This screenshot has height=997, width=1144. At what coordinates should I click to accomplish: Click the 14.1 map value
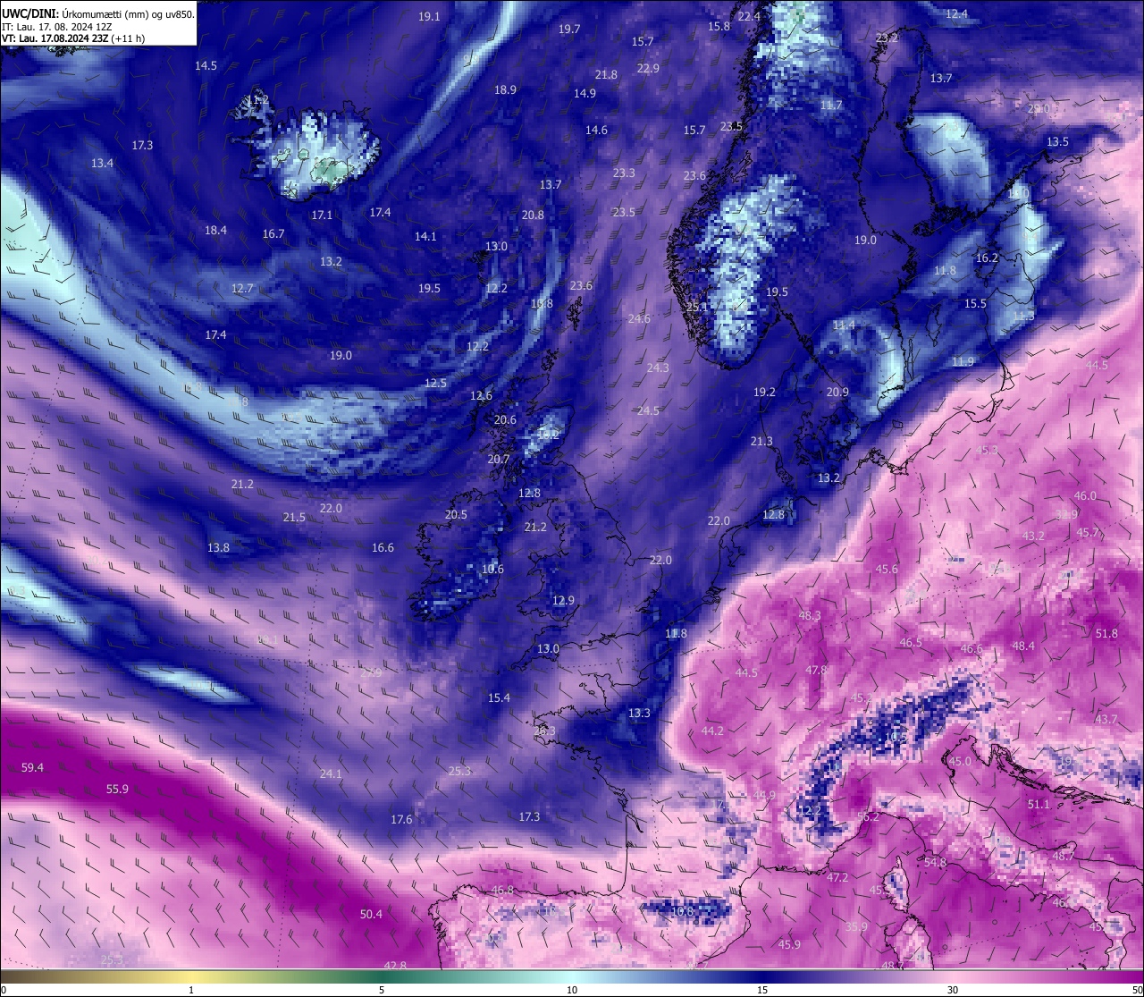point(425,237)
